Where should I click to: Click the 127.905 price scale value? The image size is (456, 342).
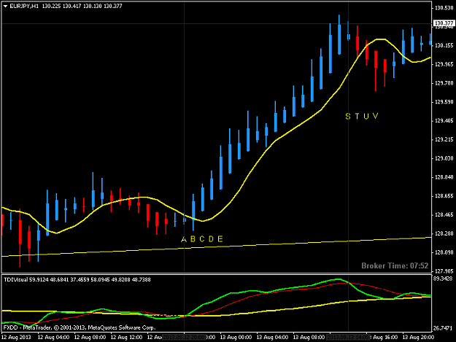444,271
